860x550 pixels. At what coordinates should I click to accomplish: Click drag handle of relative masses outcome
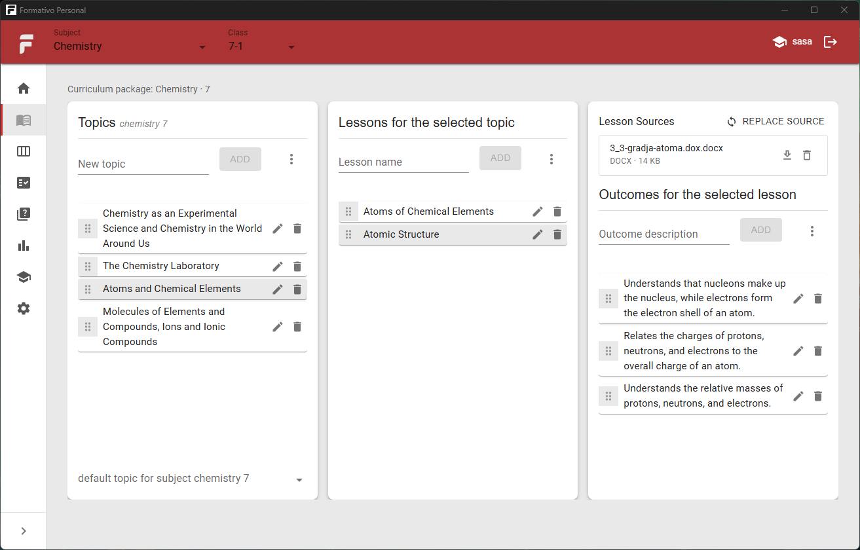[608, 396]
